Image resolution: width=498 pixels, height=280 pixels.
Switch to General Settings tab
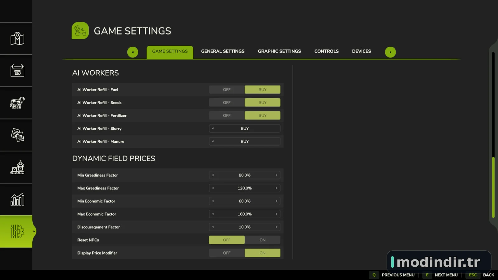pyautogui.click(x=223, y=51)
